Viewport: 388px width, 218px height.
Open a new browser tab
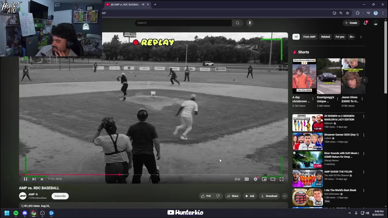(x=155, y=5)
